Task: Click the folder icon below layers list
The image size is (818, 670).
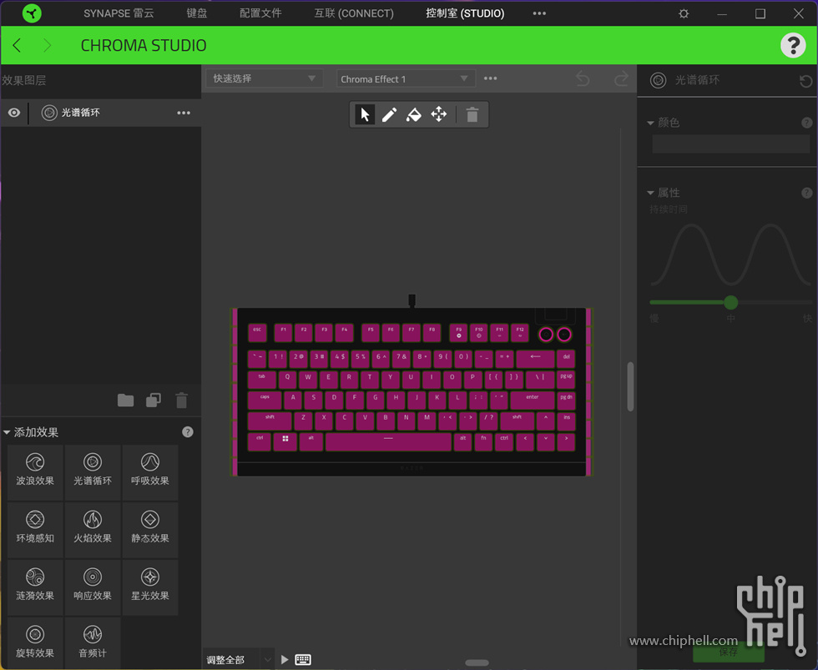Action: click(125, 400)
